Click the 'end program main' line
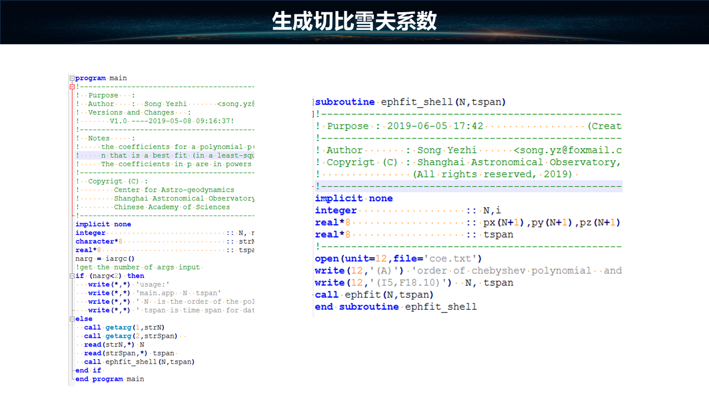This screenshot has height=399, width=709. click(110, 380)
